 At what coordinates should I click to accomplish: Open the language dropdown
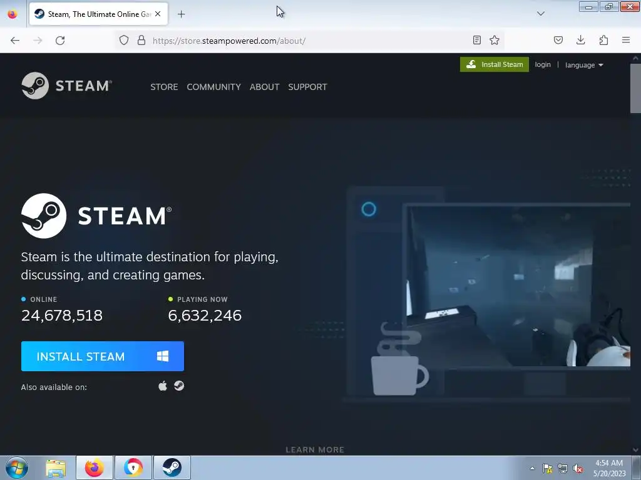(x=584, y=65)
